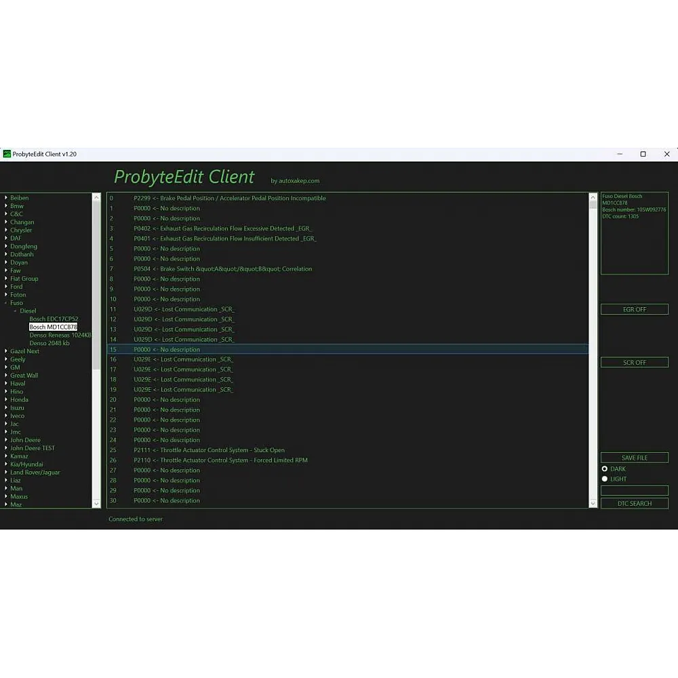Viewport: 678px width, 678px height.
Task: Expand the Bmw tree node
Action: [x=6, y=206]
